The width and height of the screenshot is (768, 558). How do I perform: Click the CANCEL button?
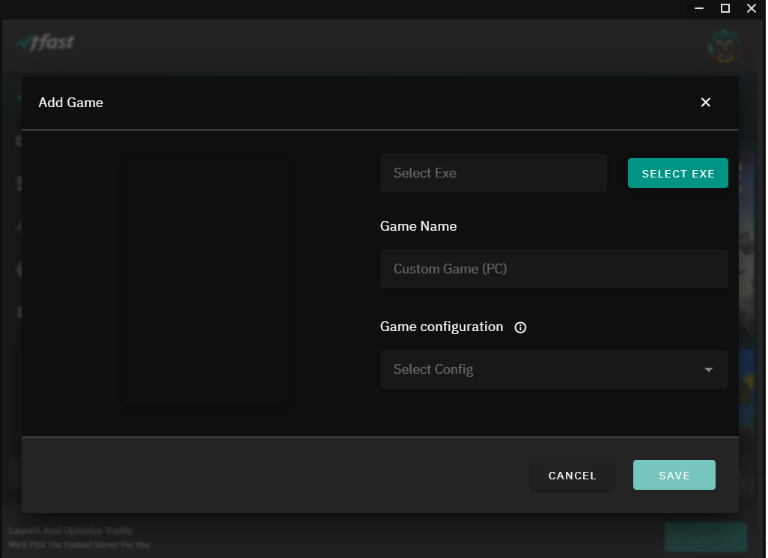point(572,476)
